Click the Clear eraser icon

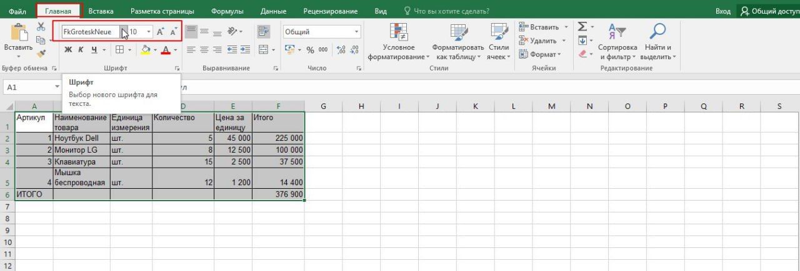pos(582,54)
